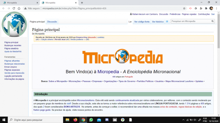Viewport: 220px width, 123px height.
Task: Open Tipos de Governo link
Action: [127, 81]
